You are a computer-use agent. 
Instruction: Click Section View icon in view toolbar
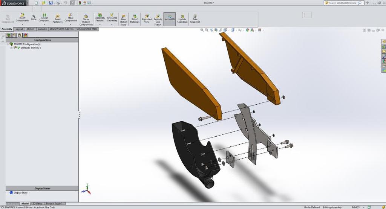(216, 30)
